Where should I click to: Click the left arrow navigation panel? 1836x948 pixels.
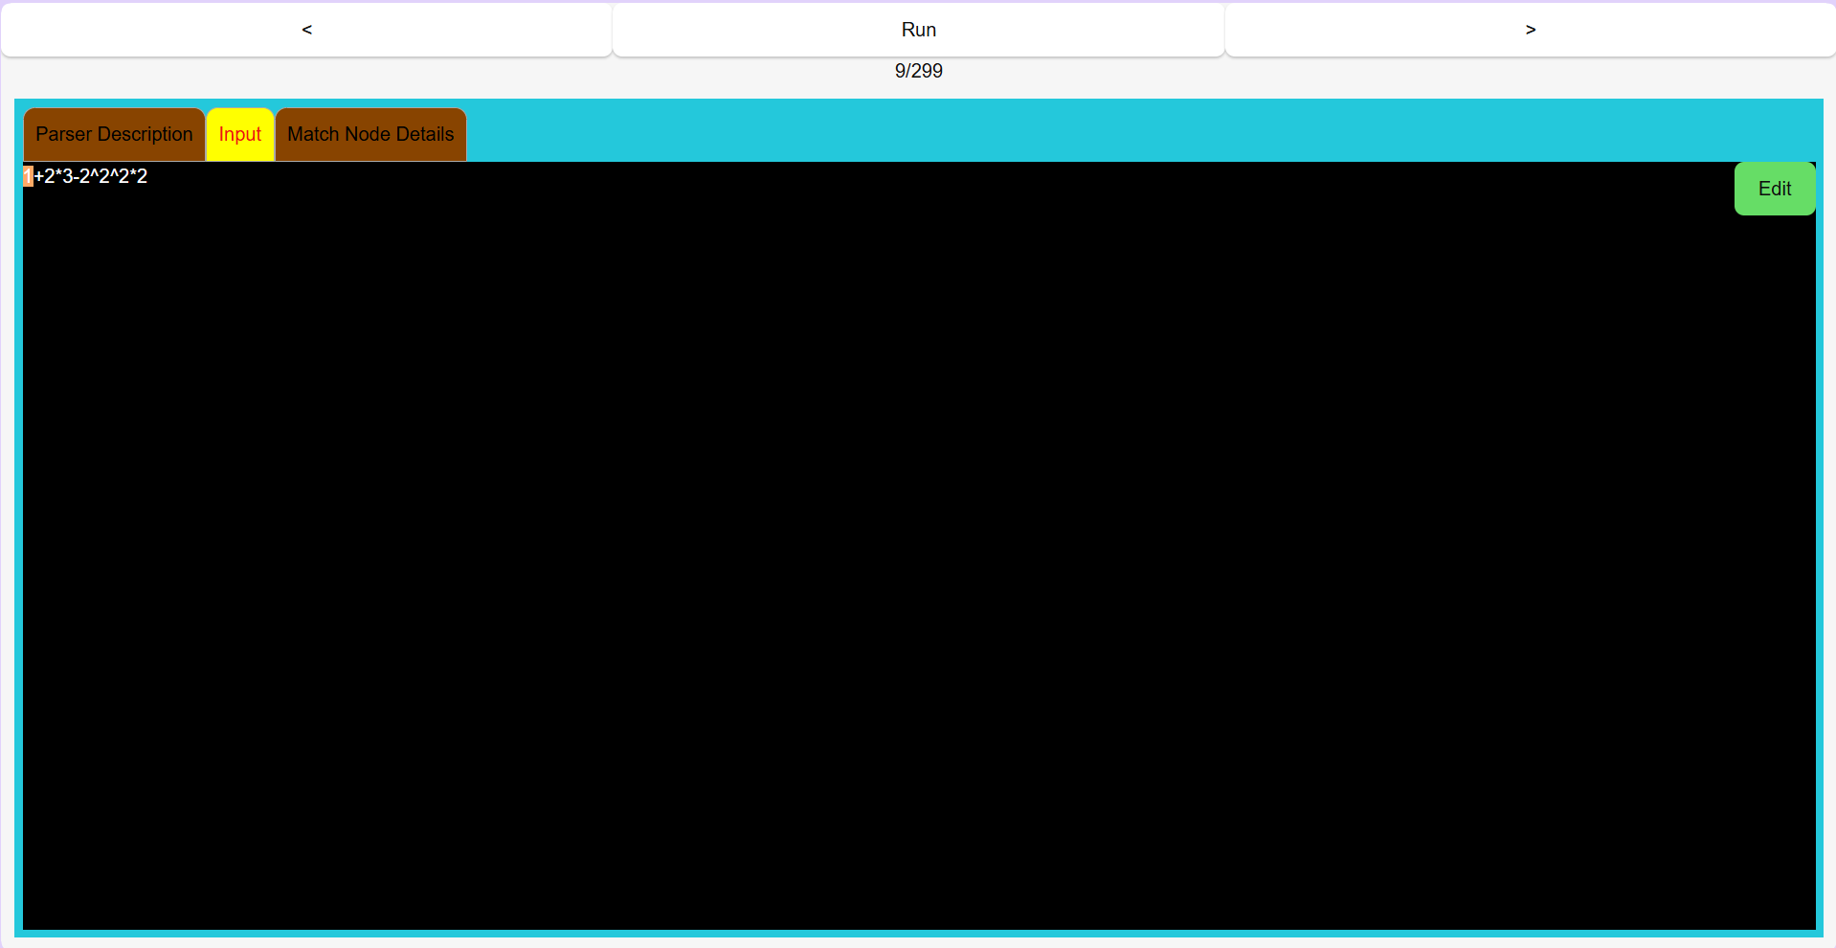pos(306,29)
